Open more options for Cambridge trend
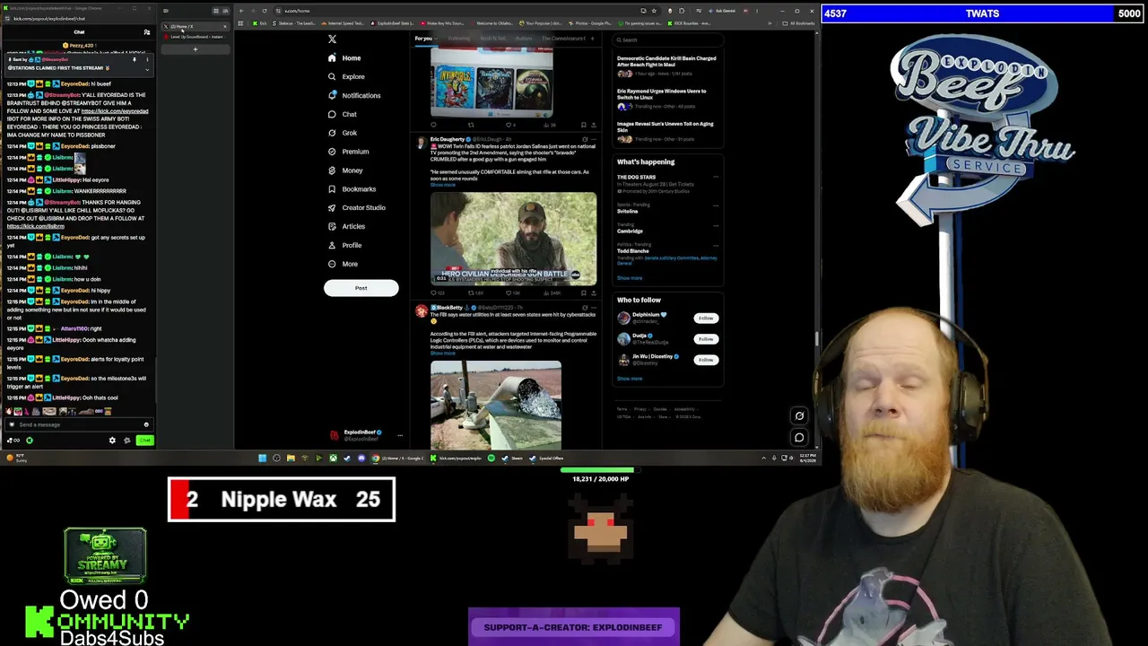1148x646 pixels. pos(716,226)
